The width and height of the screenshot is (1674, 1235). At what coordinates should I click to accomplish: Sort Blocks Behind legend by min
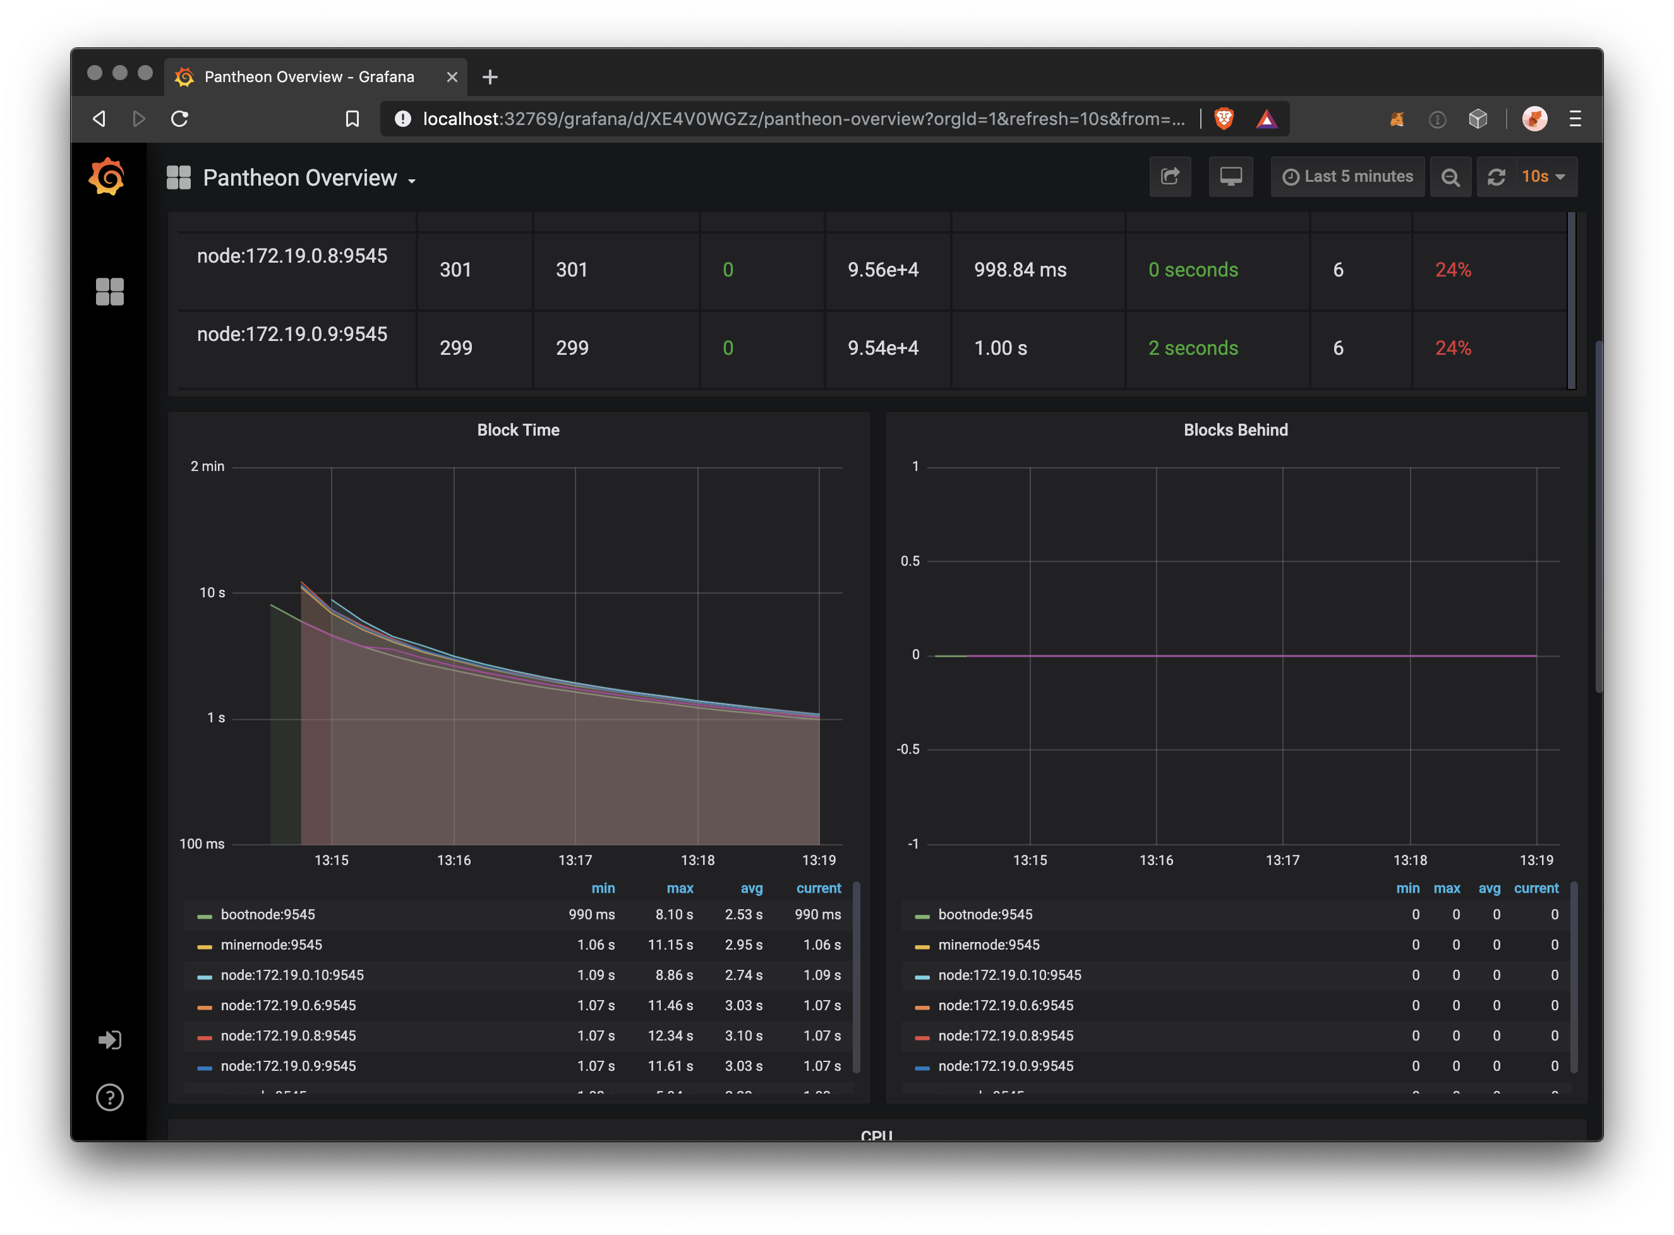pos(1407,888)
